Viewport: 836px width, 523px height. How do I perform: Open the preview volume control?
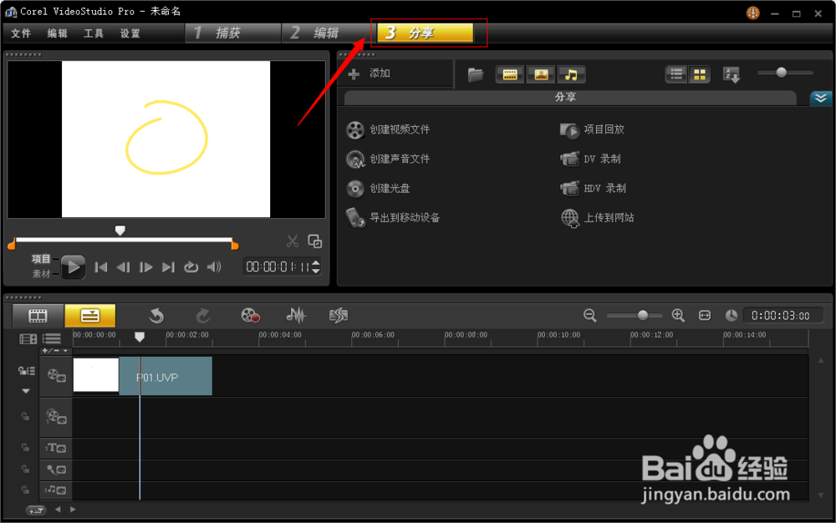pos(214,267)
